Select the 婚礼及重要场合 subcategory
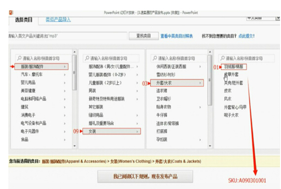The image size is (281, 189). pyautogui.click(x=101, y=123)
